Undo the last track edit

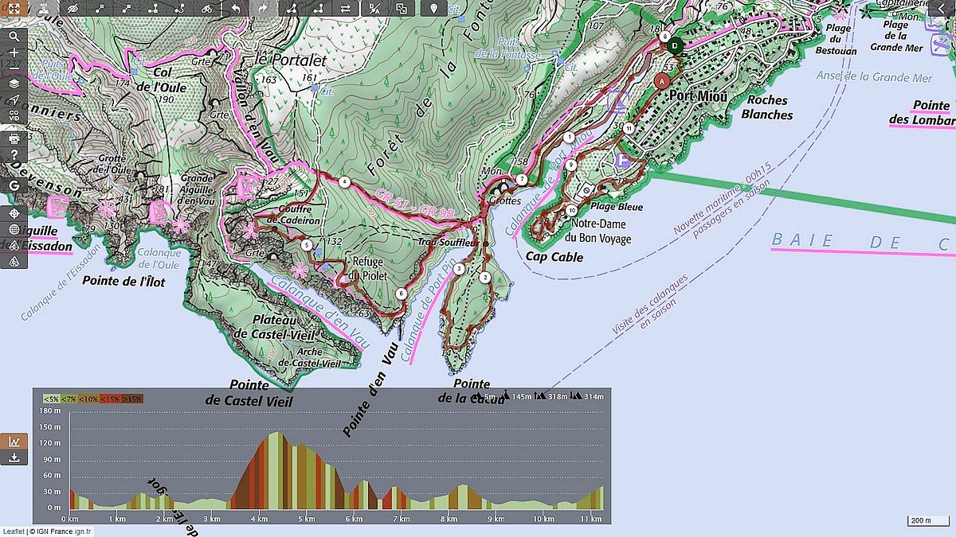[x=236, y=8]
